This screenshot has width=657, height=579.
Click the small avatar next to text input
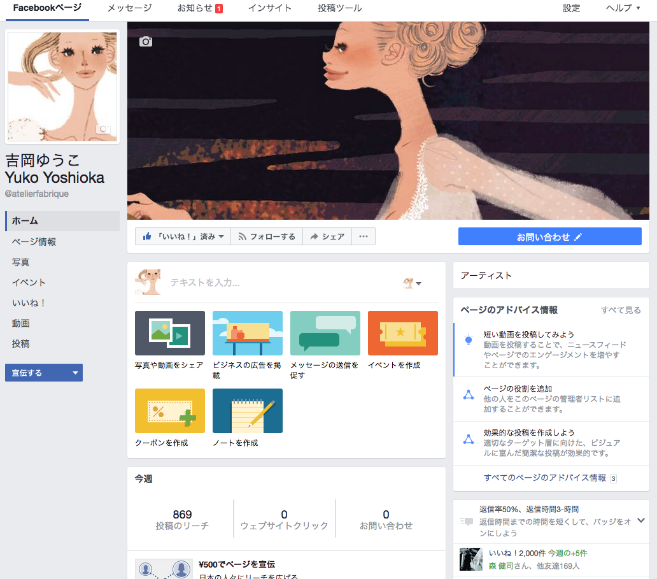pyautogui.click(x=148, y=282)
